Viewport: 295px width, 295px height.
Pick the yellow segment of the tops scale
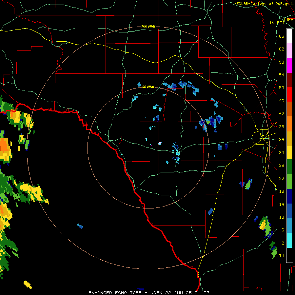click(x=289, y=152)
